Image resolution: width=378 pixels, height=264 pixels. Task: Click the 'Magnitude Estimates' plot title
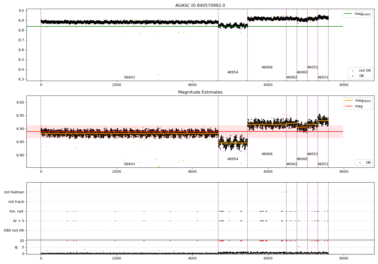pyautogui.click(x=200, y=92)
